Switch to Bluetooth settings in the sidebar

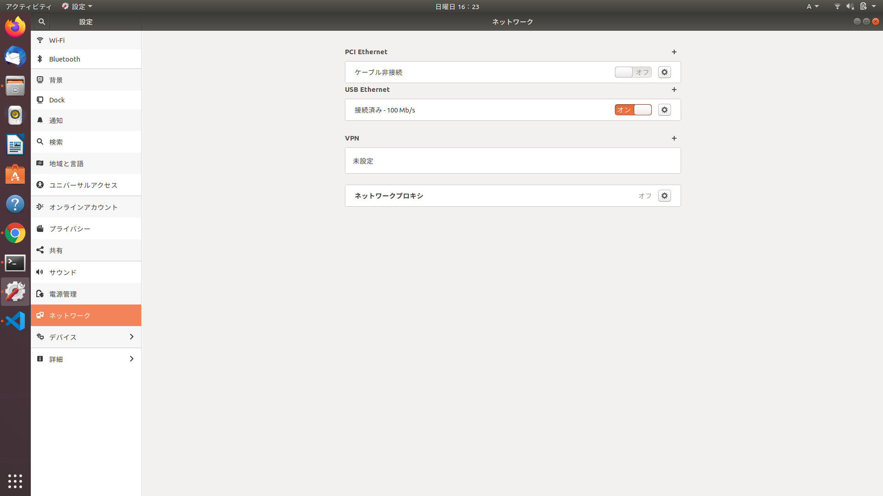point(86,59)
